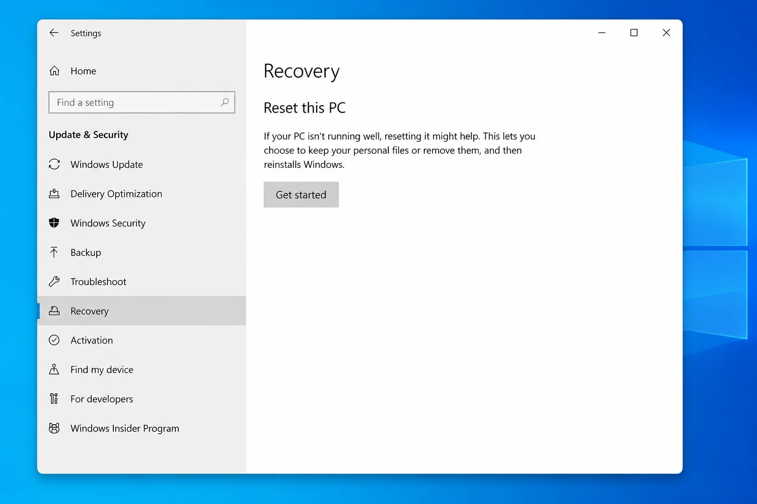Click the magnifier search icon
The width and height of the screenshot is (757, 504).
coord(225,102)
